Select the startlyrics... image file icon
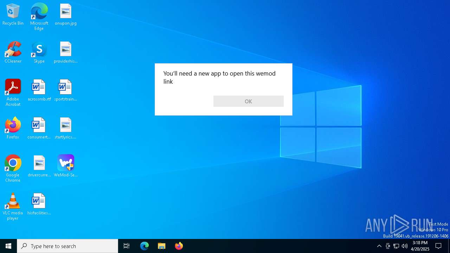This screenshot has height=253, width=450. [x=65, y=128]
